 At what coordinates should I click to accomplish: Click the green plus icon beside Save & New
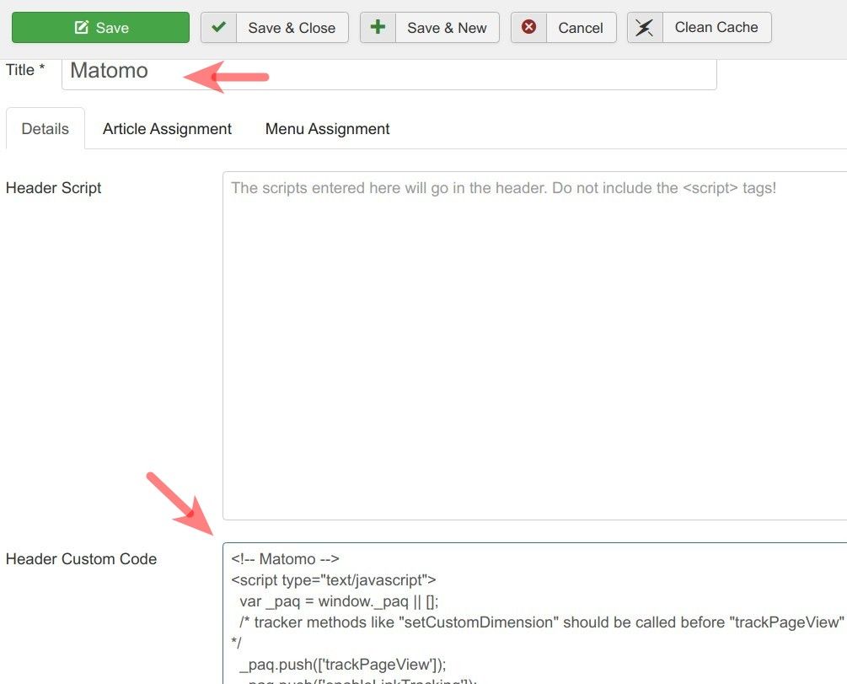tap(378, 27)
